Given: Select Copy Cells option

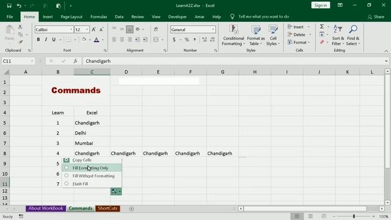Looking at the screenshot, I should pos(92,160).
